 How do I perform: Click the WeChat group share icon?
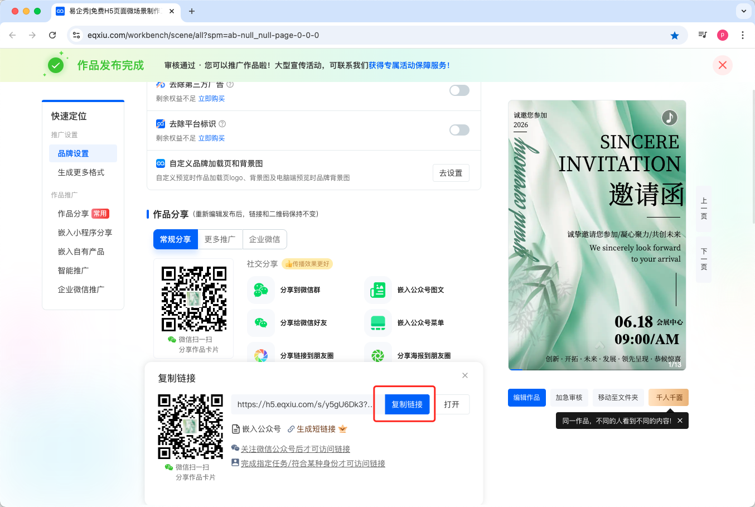pos(261,290)
